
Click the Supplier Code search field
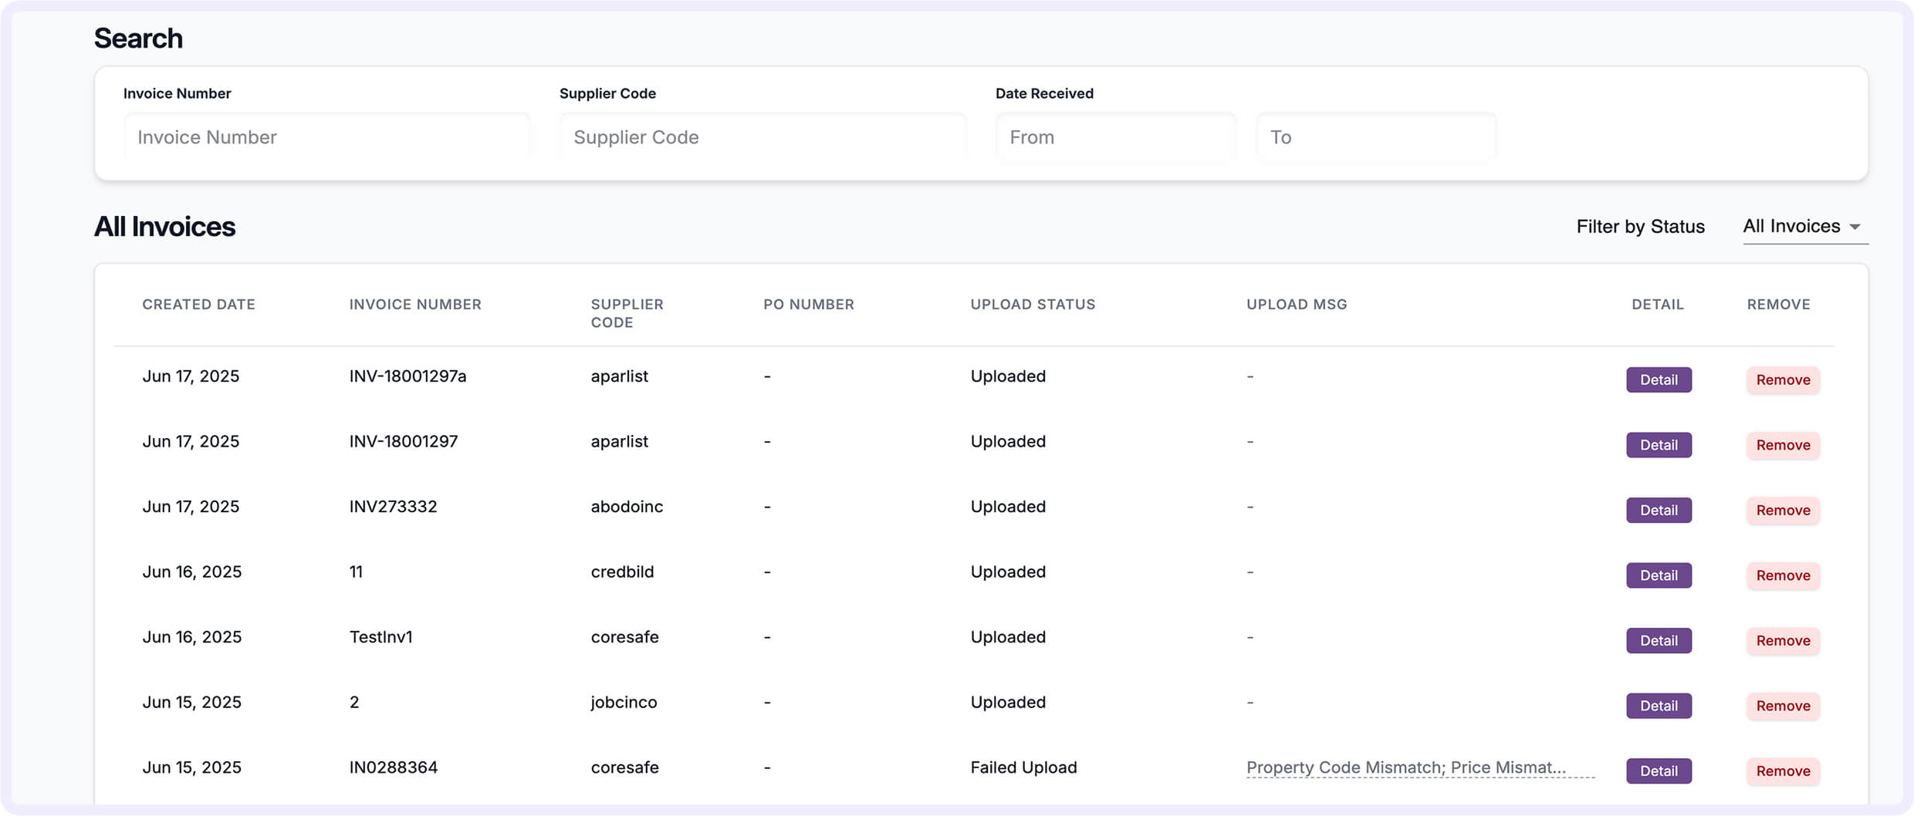tap(763, 137)
